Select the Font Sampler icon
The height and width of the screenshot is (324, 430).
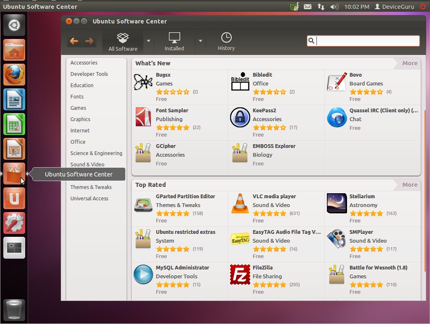[x=143, y=117]
